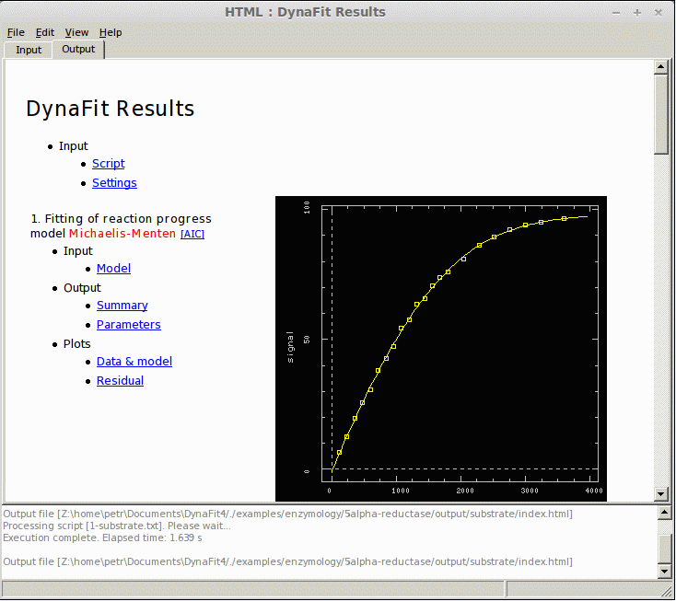This screenshot has height=601, width=676.
Task: Click the reaction progress plot thumbnail
Action: coord(440,349)
